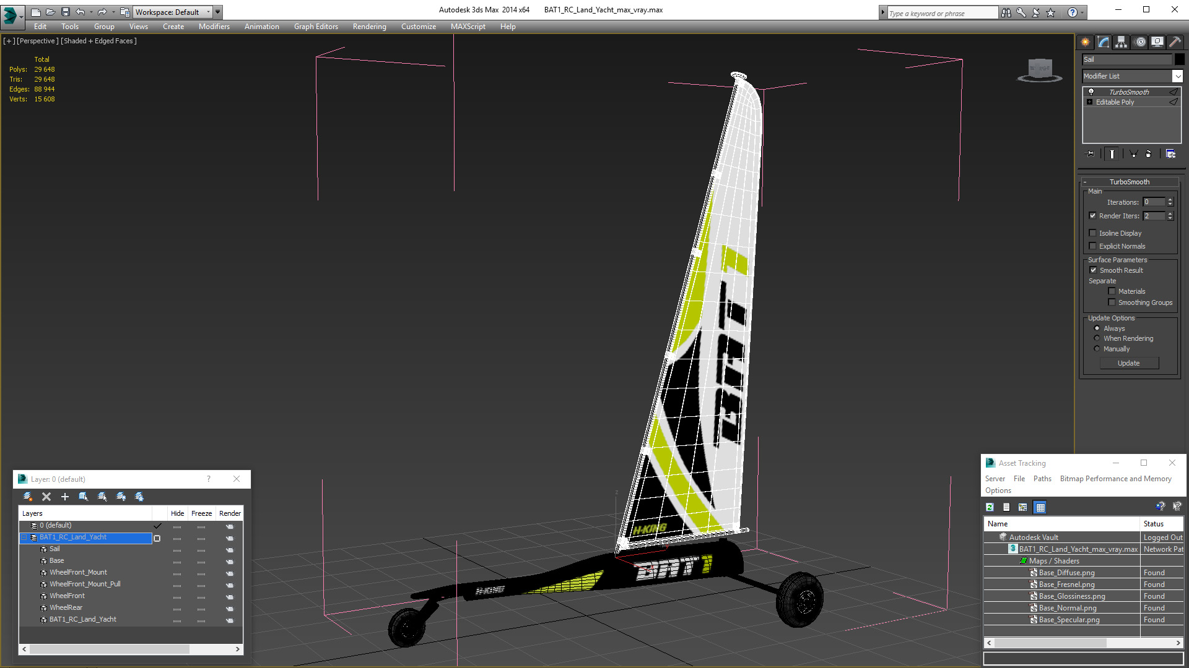Click the list view icon in Asset Tracking
The height and width of the screenshot is (668, 1189).
click(1006, 507)
